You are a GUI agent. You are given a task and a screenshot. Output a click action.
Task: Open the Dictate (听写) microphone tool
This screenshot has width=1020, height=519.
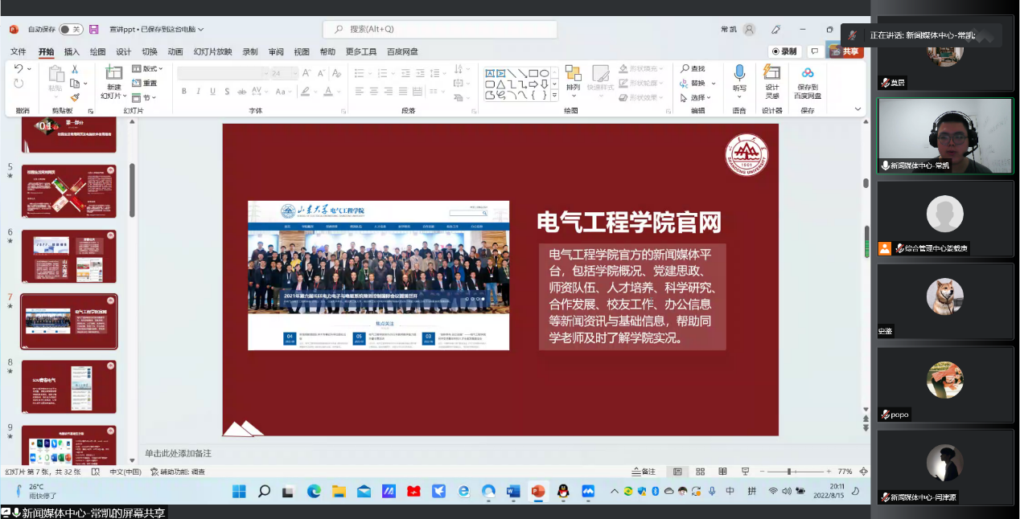coord(739,79)
